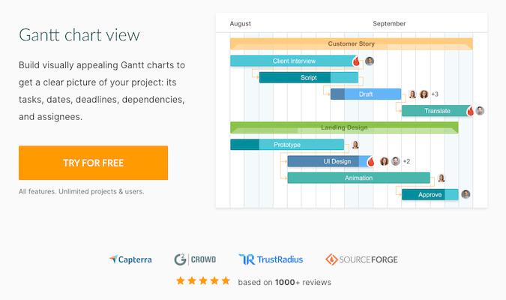Select the Script task bar

308,77
